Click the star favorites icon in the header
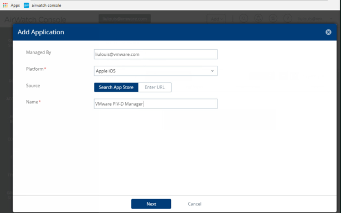The height and width of the screenshot is (213, 341). click(273, 19)
